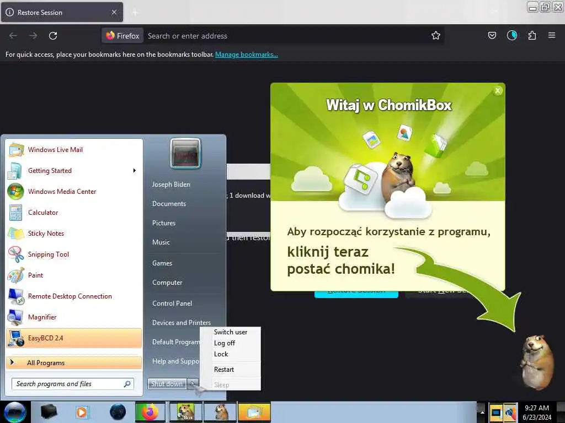Go back in Firefox

(13, 36)
